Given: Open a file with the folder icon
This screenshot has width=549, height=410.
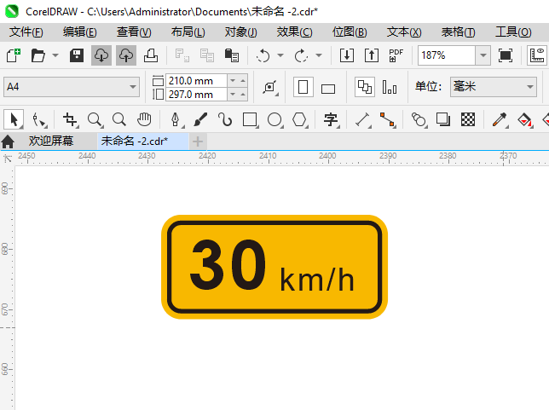Looking at the screenshot, I should (x=38, y=55).
